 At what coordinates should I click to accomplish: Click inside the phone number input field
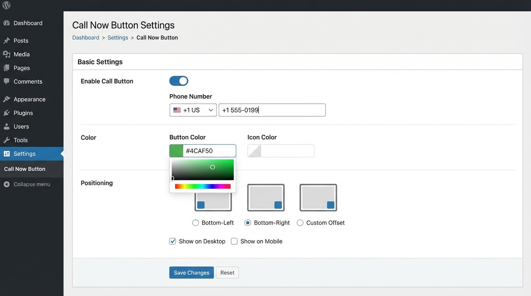(272, 110)
